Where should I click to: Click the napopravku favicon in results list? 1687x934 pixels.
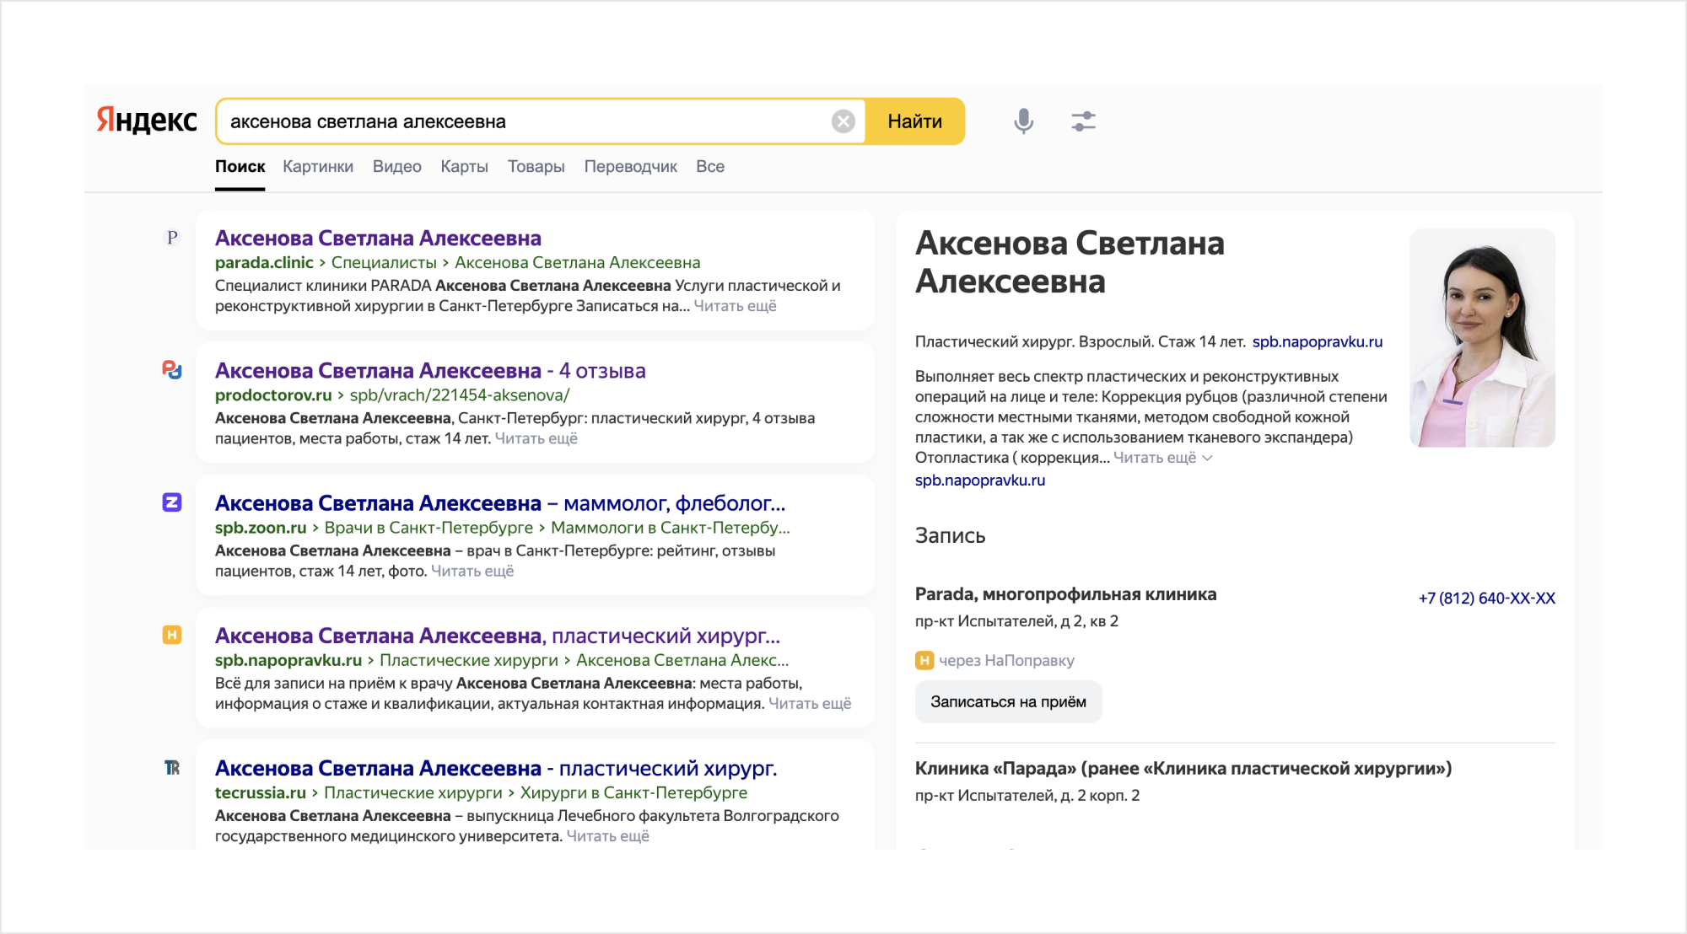pyautogui.click(x=172, y=635)
